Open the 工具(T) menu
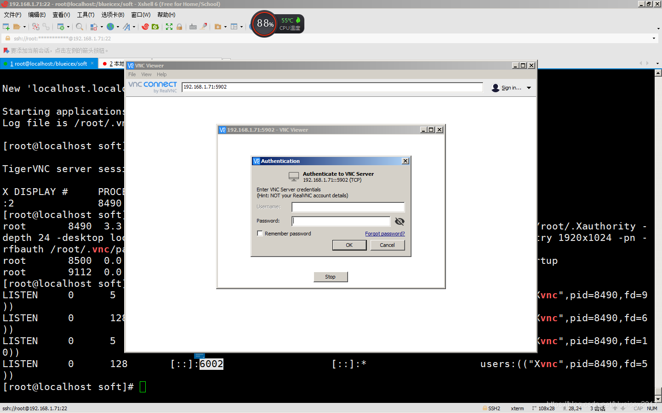Viewport: 662px width, 413px height. [86, 15]
